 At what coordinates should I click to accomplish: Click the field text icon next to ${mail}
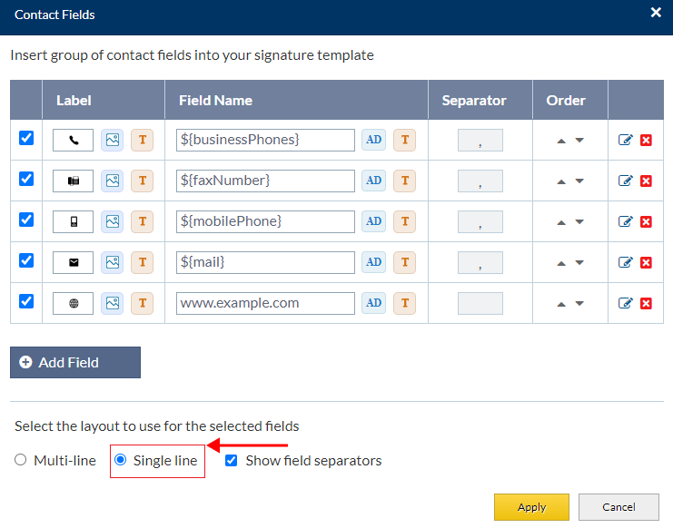pyautogui.click(x=404, y=262)
